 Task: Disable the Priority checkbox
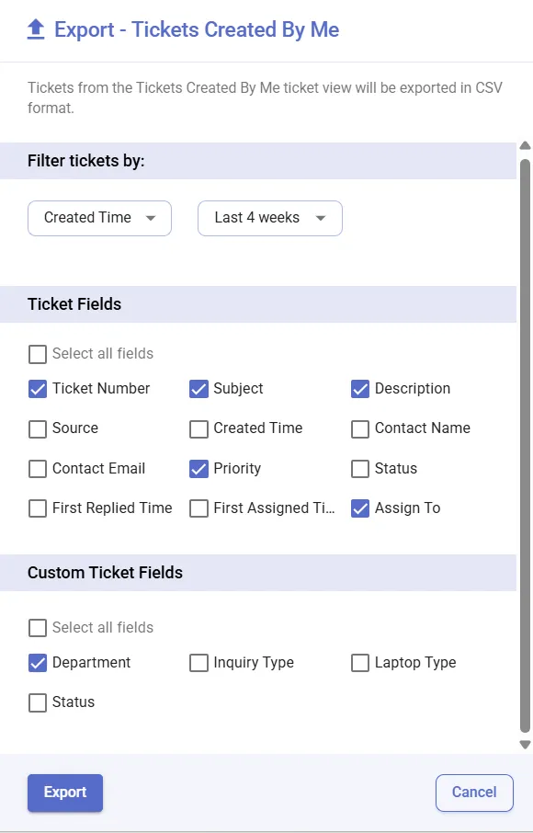tap(198, 469)
